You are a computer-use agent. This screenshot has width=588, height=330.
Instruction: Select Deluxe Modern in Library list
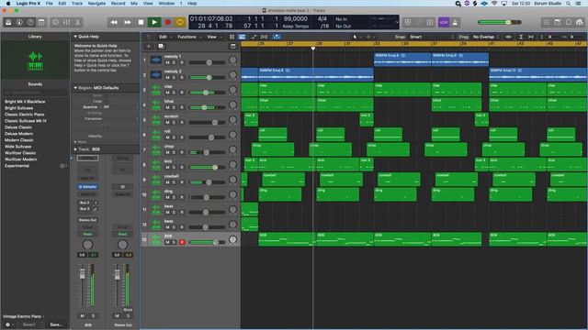pyautogui.click(x=18, y=134)
